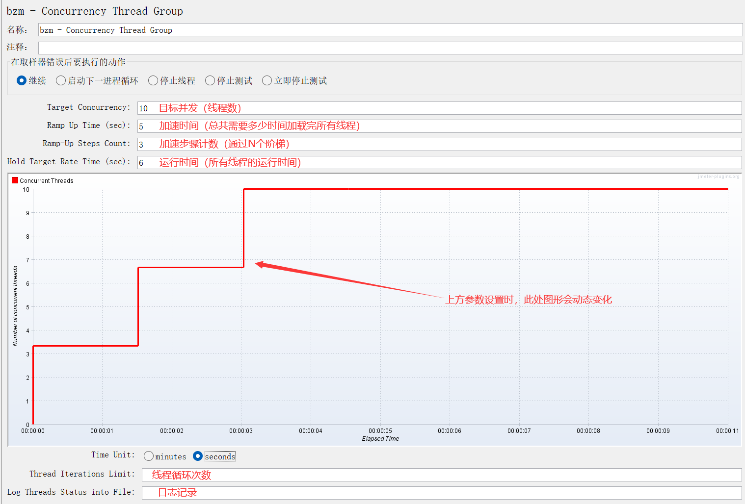Click the 00:00:03 tick label
The width and height of the screenshot is (745, 504).
241,431
